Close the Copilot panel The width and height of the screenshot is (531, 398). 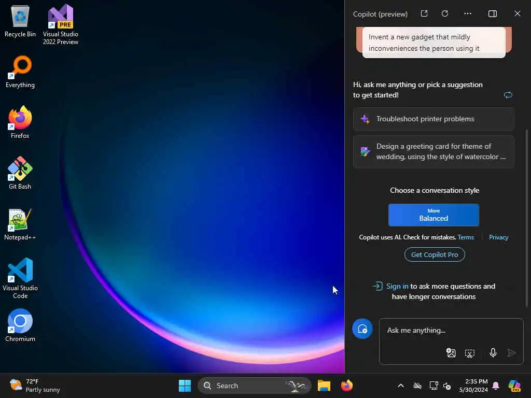[x=518, y=13]
